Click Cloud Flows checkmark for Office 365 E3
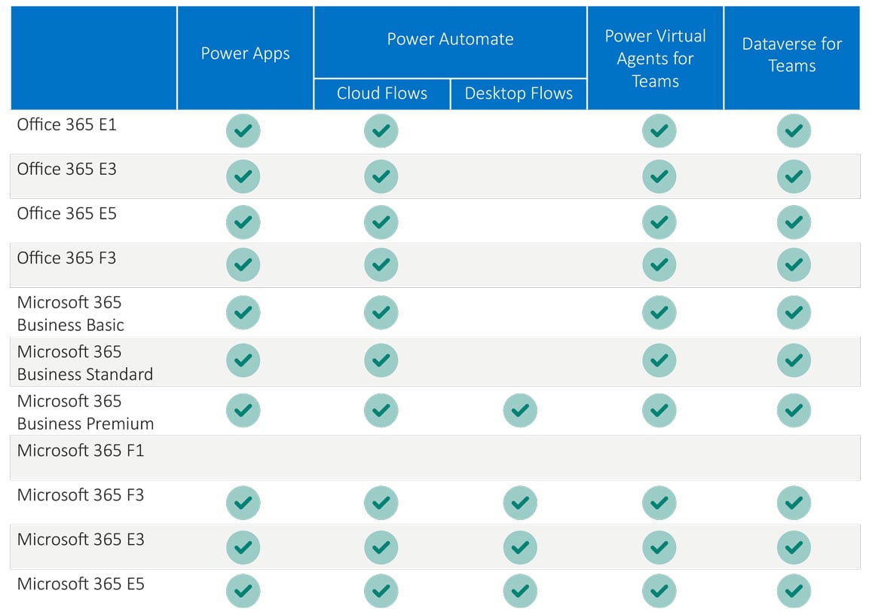The height and width of the screenshot is (612, 872). [381, 176]
